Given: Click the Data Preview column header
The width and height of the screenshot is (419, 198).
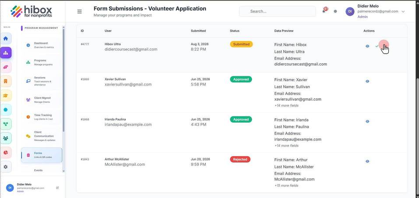Looking at the screenshot, I should click(x=284, y=31).
